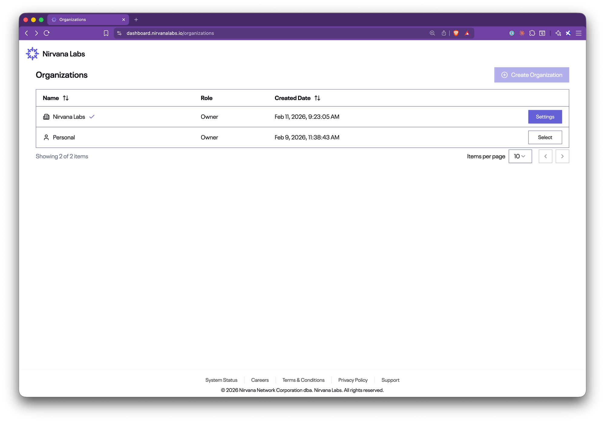Viewport: 605px width, 422px height.
Task: Open Settings for the Nirvana Labs organization
Action: tap(545, 117)
